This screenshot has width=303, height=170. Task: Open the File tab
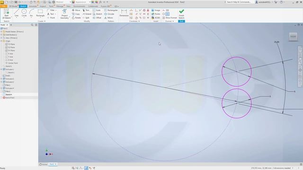tap(3, 6)
